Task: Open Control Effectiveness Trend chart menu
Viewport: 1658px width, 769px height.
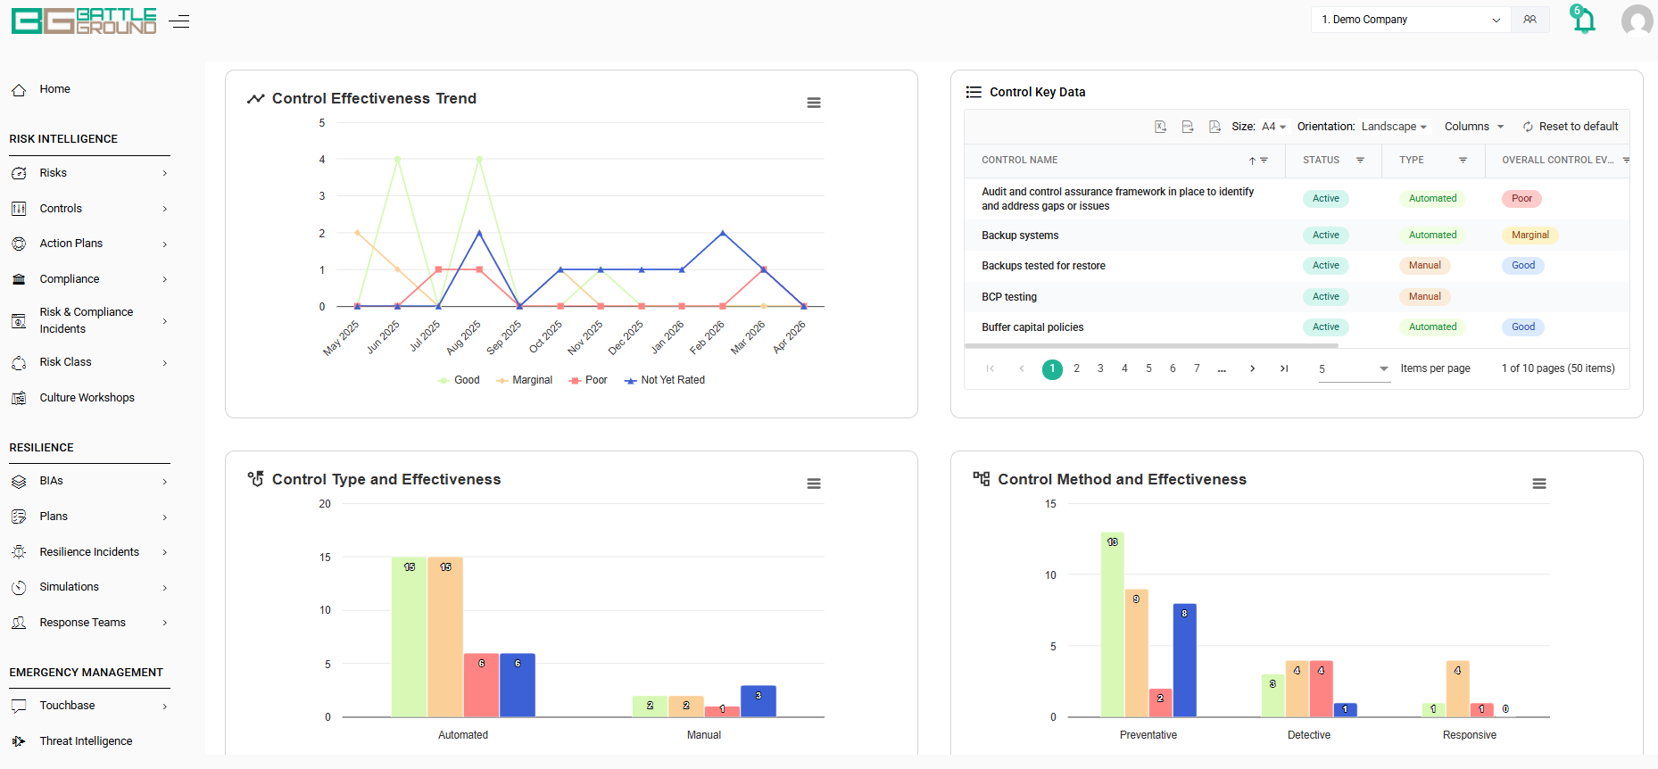Action: (814, 103)
